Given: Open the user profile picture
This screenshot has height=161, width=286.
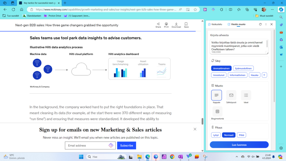Looking at the screenshot, I should 264,10.
